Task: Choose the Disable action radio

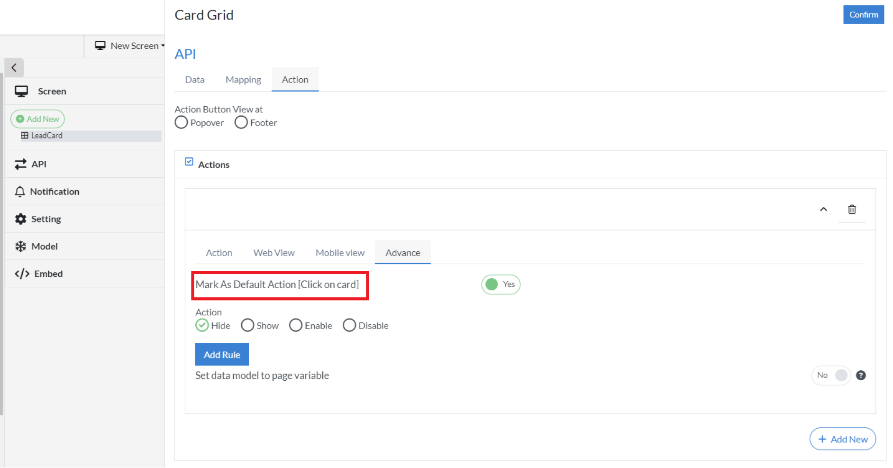Action: (x=349, y=325)
